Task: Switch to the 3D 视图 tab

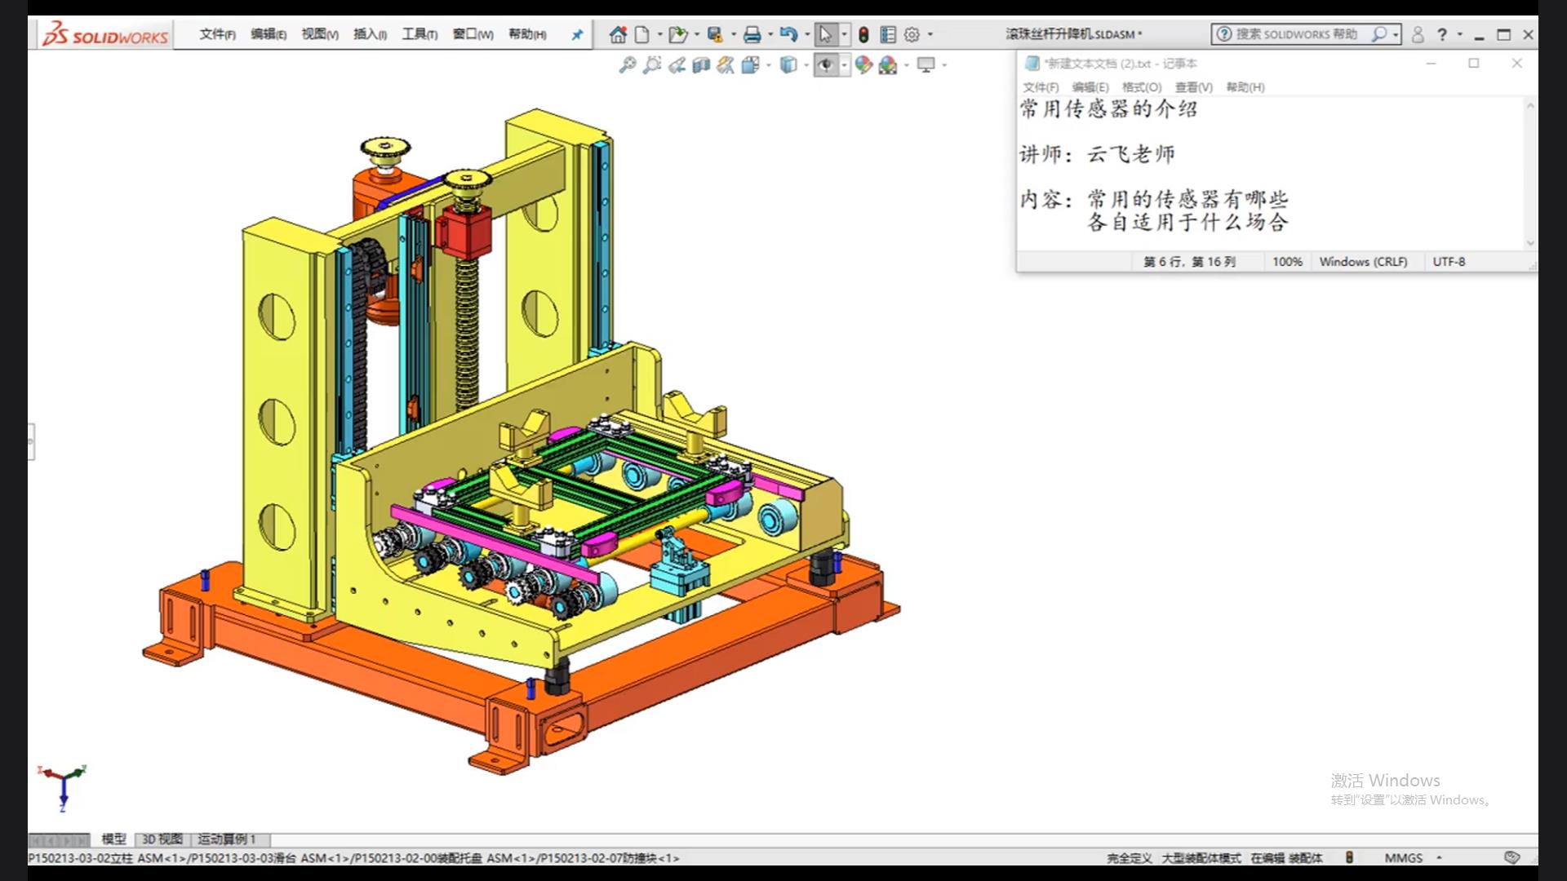Action: 162,839
